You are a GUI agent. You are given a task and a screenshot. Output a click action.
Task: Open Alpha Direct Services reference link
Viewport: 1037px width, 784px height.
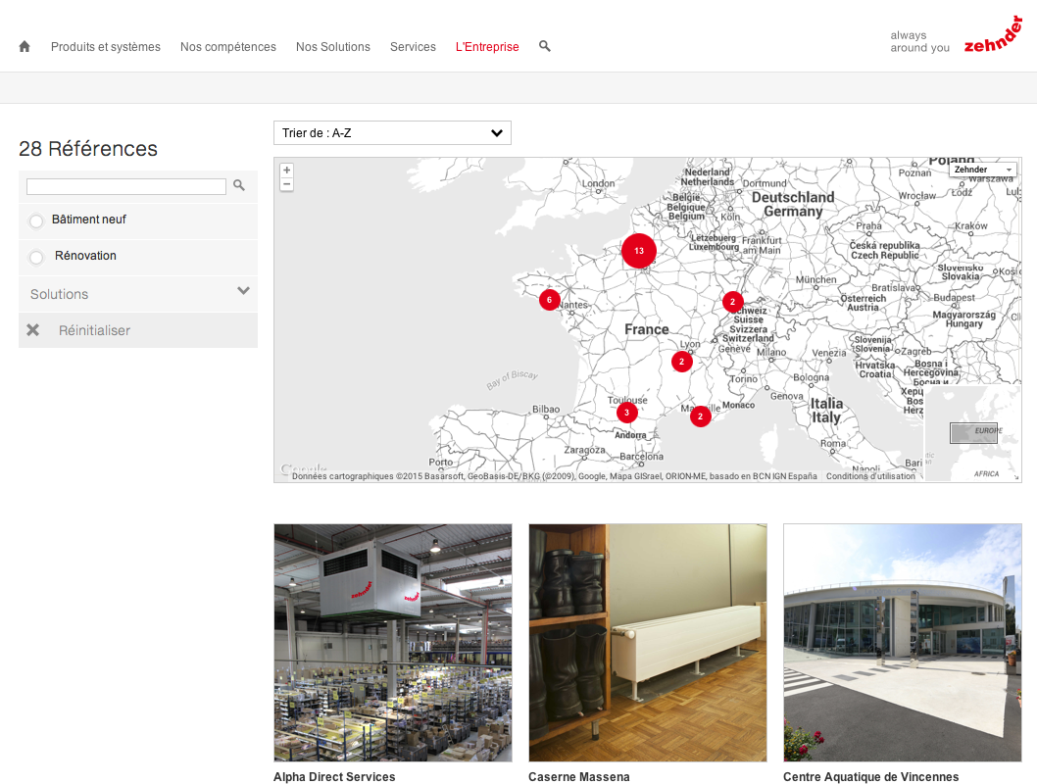tap(334, 777)
